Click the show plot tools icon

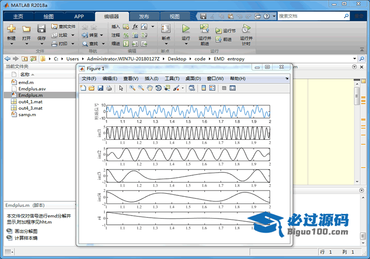[x=233, y=88]
